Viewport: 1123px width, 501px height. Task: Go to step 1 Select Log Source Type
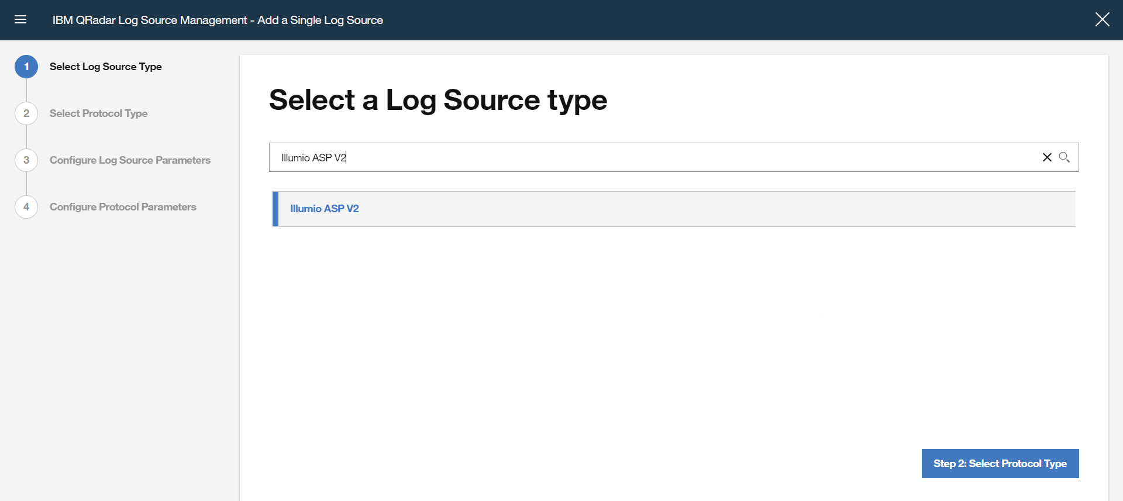tap(106, 67)
